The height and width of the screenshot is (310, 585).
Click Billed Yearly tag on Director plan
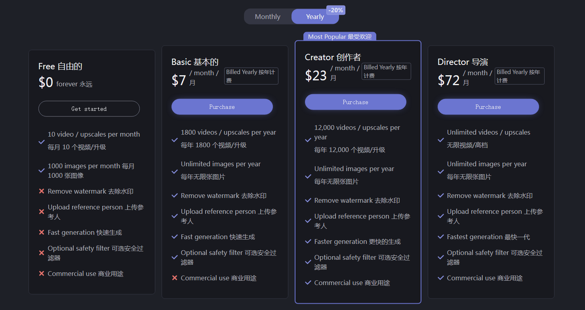tap(519, 76)
